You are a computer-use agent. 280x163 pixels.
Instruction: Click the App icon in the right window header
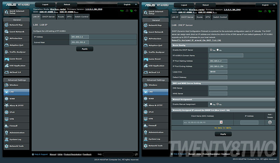pyautogui.click(x=260, y=11)
